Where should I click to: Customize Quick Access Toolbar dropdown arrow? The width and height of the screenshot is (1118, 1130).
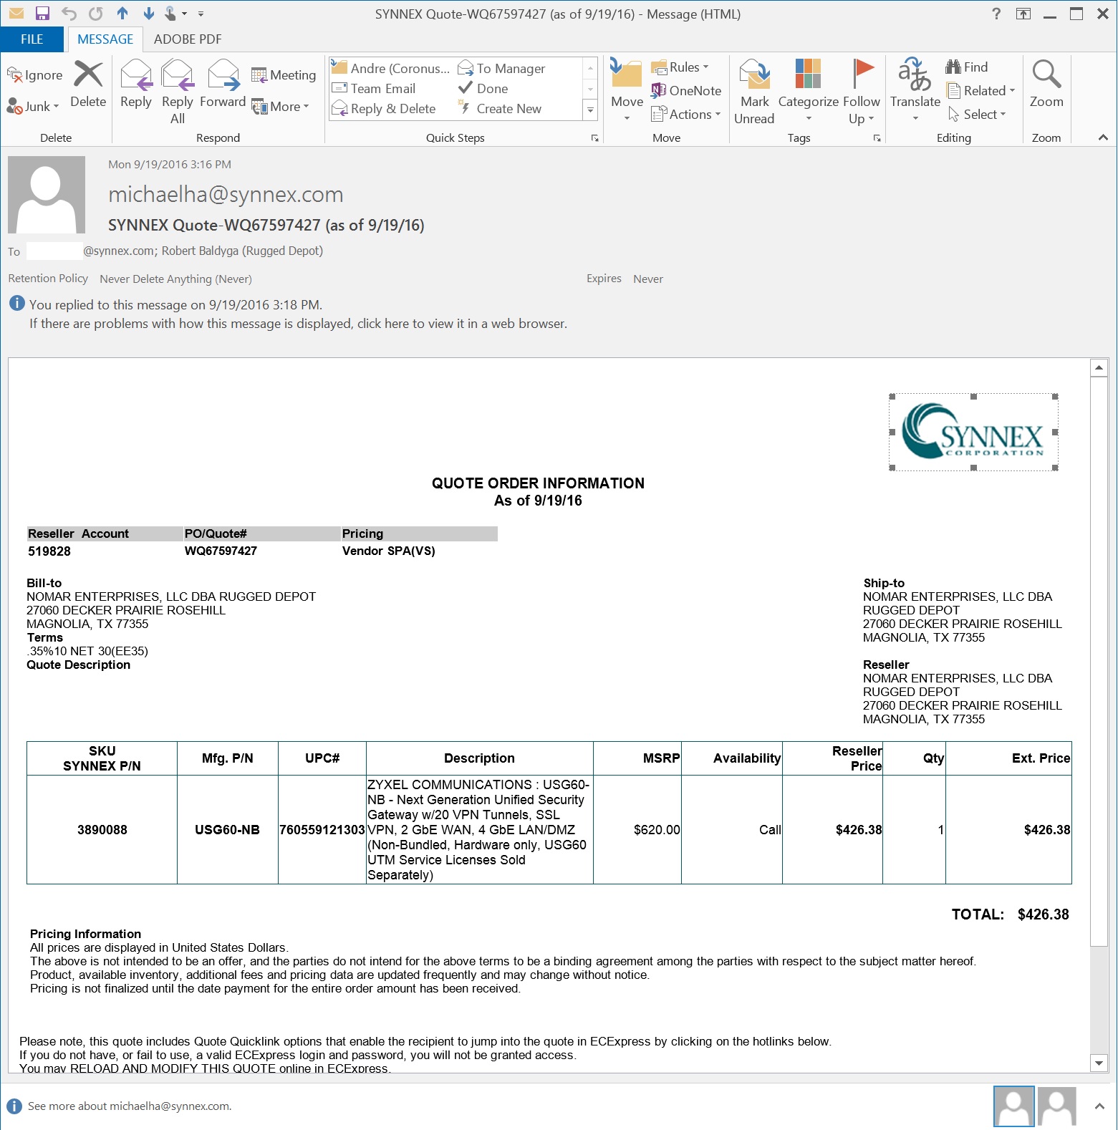point(201,14)
